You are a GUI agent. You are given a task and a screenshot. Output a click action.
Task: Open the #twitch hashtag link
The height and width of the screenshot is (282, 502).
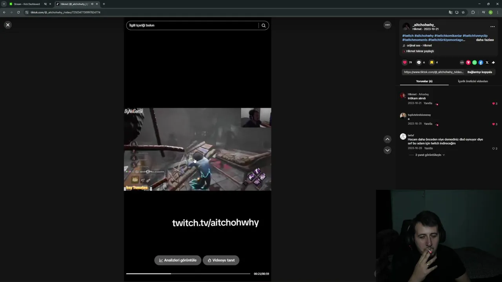(x=408, y=36)
